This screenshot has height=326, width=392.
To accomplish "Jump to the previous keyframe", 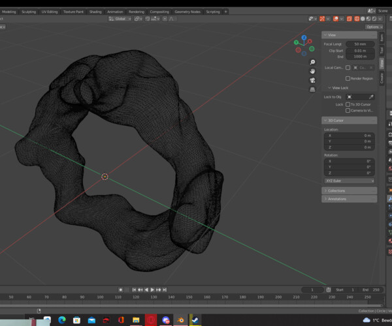I will (x=140, y=290).
